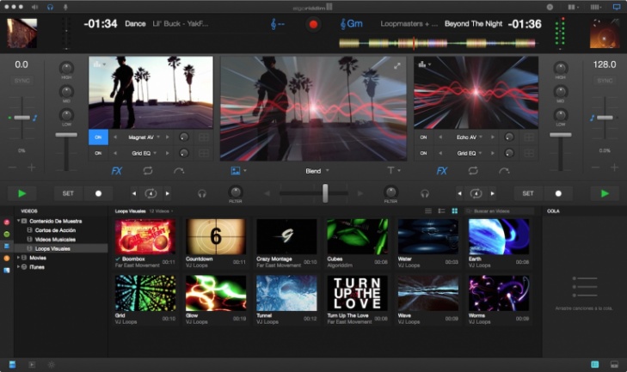The width and height of the screenshot is (627, 372).
Task: Collapse the Contenido De Muestra folder
Action: tap(18, 221)
